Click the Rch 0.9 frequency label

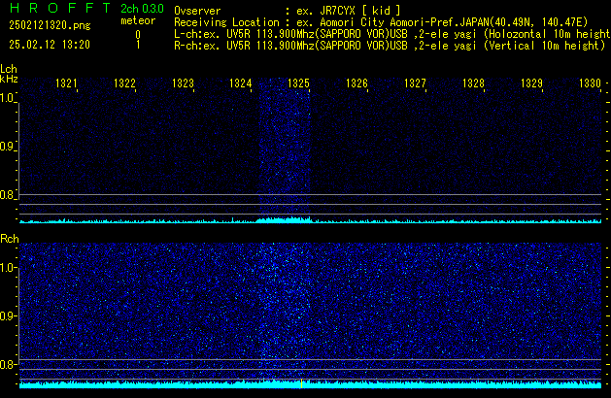8,315
